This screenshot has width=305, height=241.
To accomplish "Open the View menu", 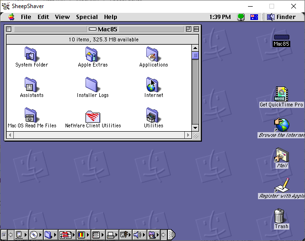I will pyautogui.click(x=62, y=17).
